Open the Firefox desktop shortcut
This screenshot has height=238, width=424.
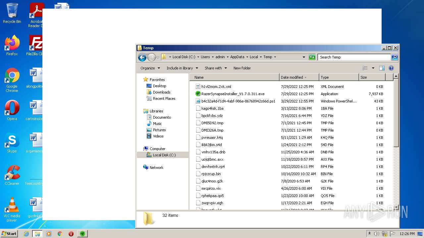coord(12,46)
